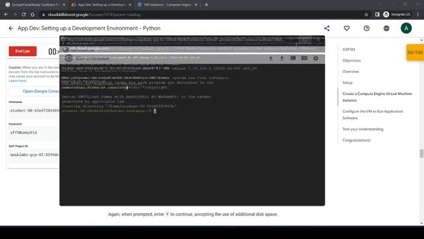Go to Congratulations section in outline
This screenshot has height=239, width=424.
(x=356, y=140)
